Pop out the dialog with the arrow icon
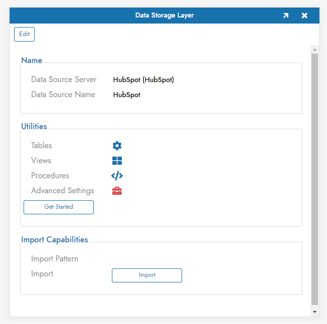327x324 pixels. click(x=285, y=16)
